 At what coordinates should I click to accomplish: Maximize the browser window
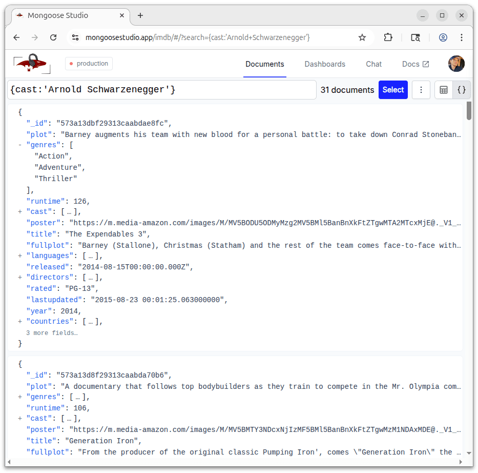click(x=442, y=15)
